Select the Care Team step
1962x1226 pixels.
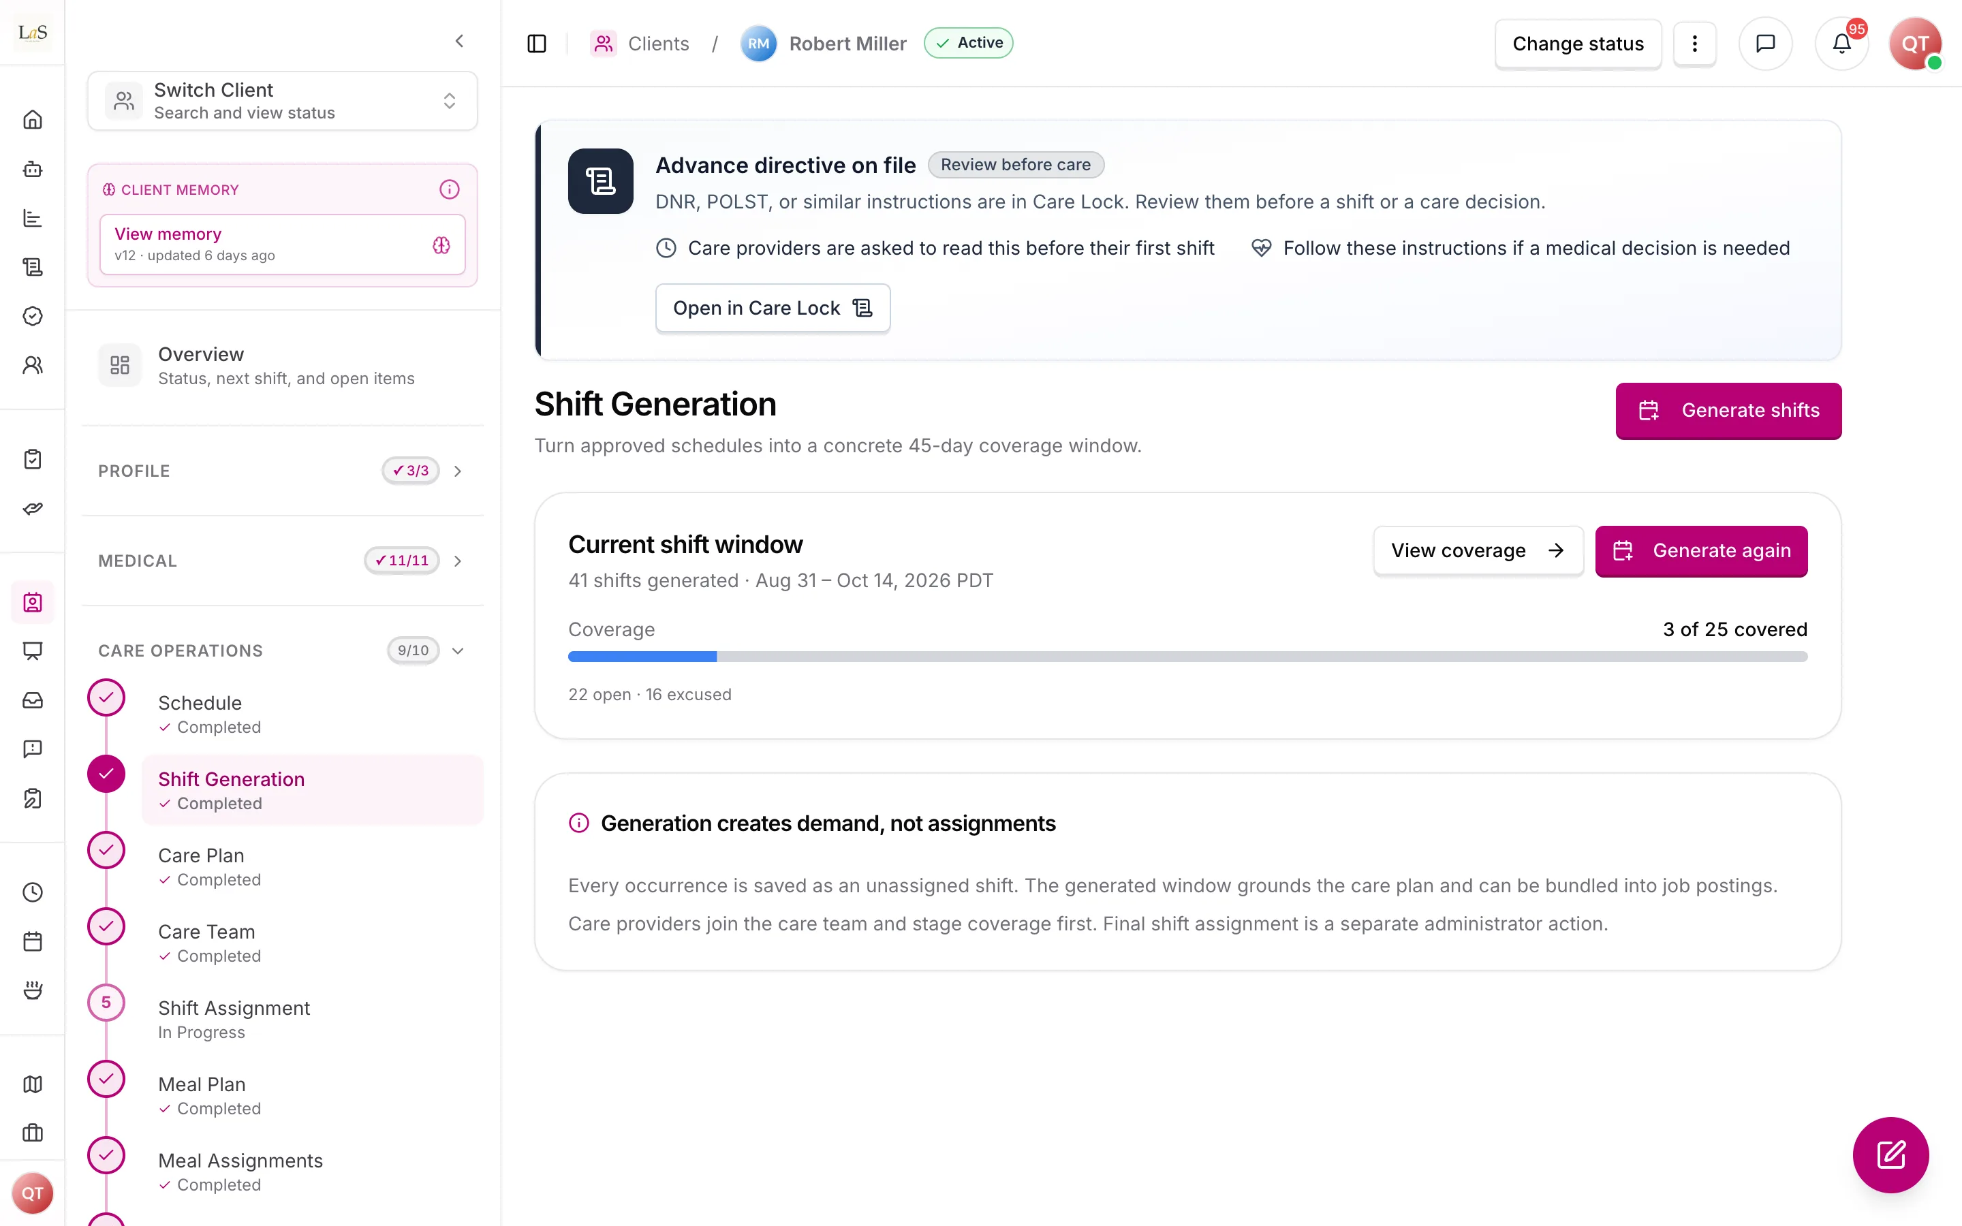click(312, 942)
